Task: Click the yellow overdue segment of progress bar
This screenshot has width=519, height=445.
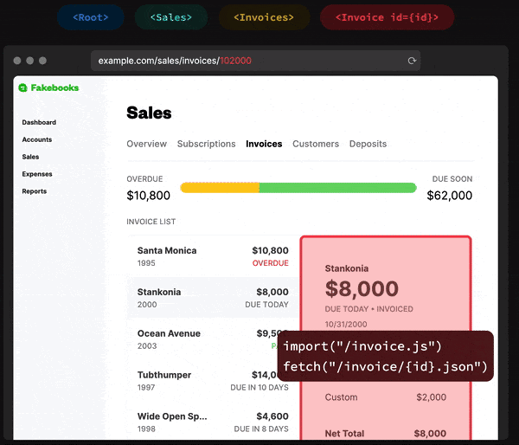Action: [x=220, y=188]
